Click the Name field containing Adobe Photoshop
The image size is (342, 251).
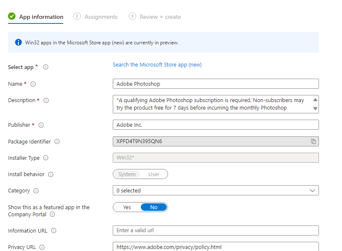(215, 84)
